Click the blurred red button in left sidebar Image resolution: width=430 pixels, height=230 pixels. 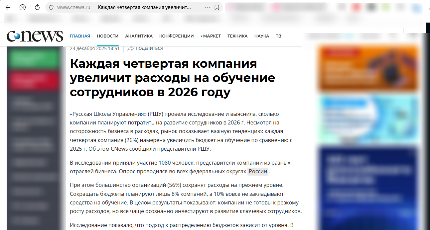tap(34, 81)
